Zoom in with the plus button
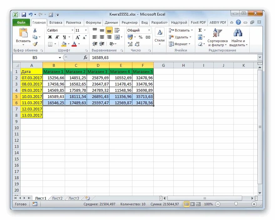Image resolution: width=275 pixels, height=220 pixels. pyautogui.click(x=254, y=204)
